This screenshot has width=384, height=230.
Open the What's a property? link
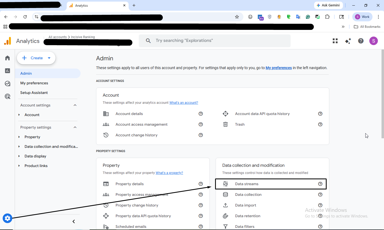coord(169,173)
